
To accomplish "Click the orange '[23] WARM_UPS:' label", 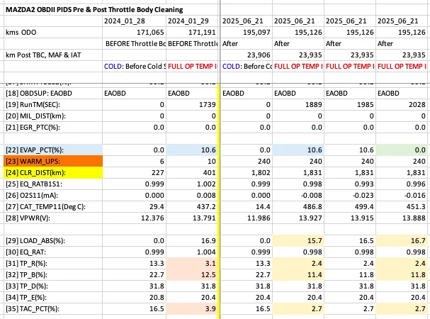I will tap(53, 161).
